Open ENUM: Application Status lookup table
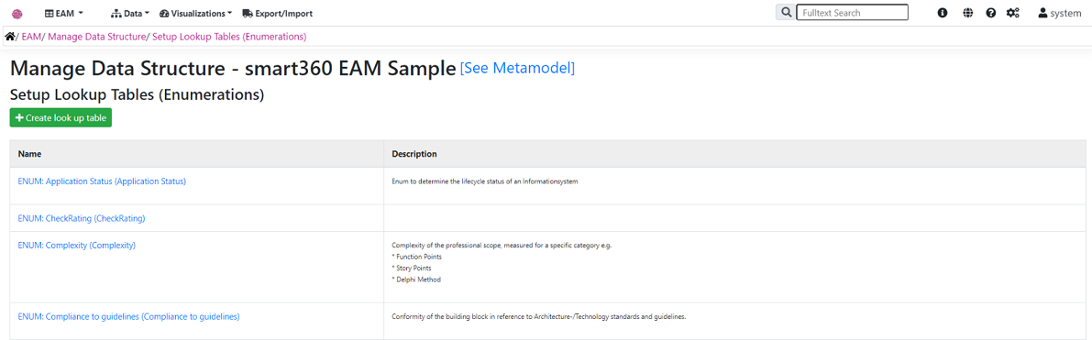1092x340 pixels. [x=102, y=181]
